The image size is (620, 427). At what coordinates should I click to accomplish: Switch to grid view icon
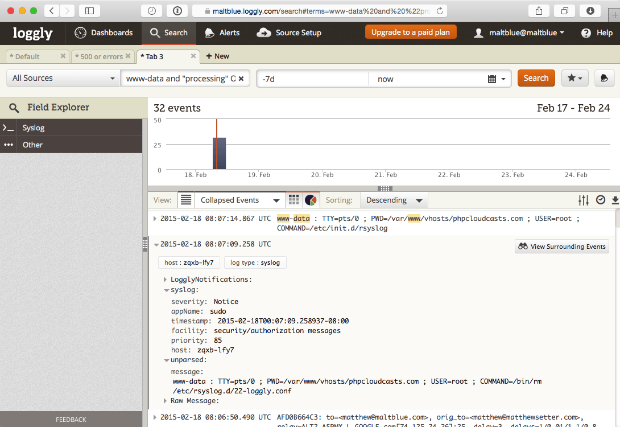294,200
